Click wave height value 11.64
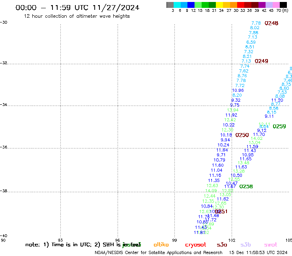The width and height of the screenshot is (292, 256). [222, 150]
